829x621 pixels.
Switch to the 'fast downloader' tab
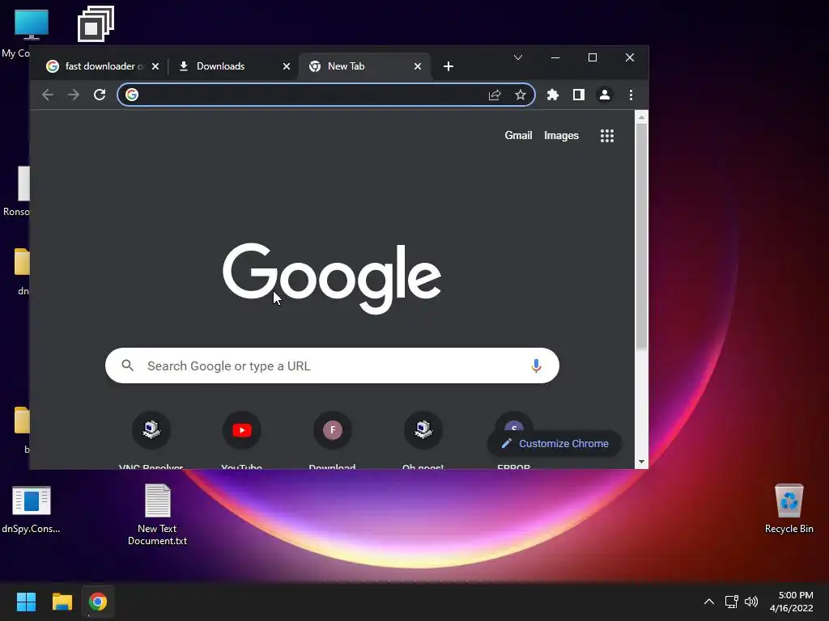pos(102,66)
